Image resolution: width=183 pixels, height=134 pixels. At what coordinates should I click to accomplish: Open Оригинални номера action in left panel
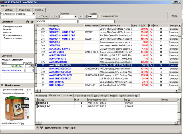pyautogui.click(x=13, y=35)
